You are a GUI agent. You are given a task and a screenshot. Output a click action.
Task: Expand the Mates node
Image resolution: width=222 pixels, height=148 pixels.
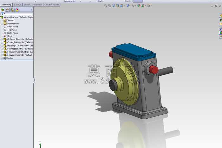2,58
